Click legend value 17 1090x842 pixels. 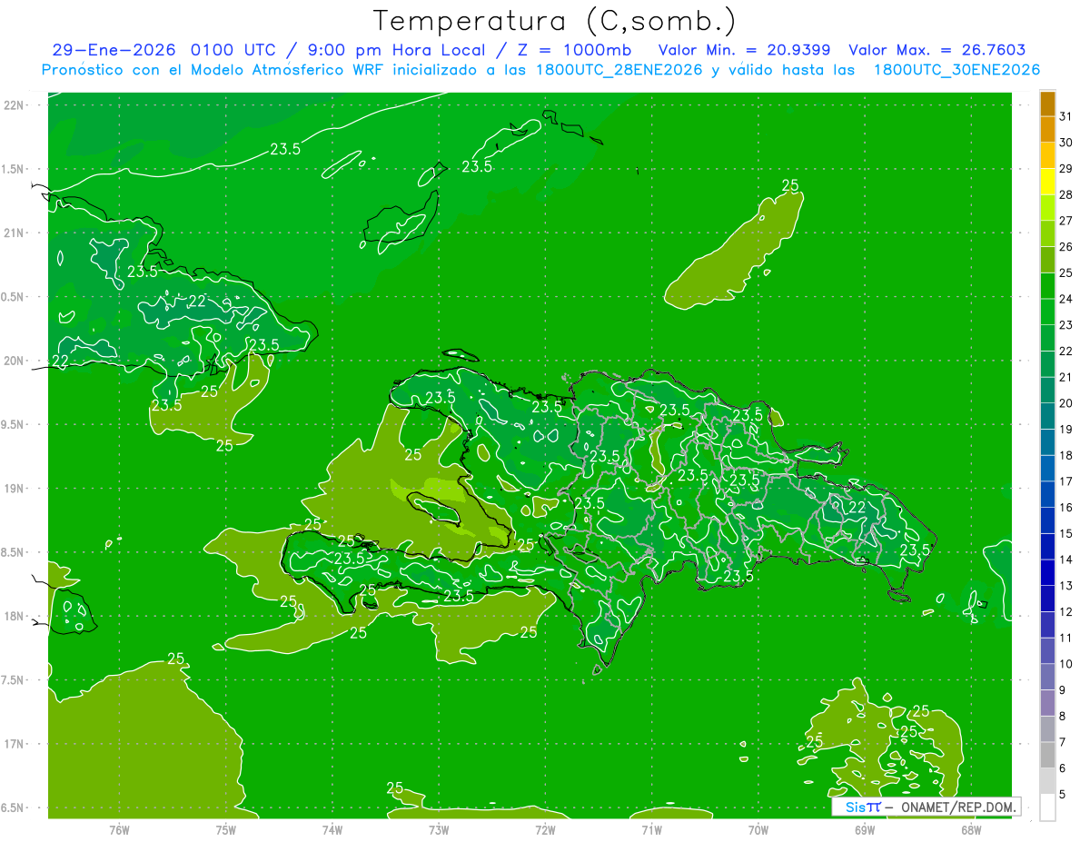tap(1065, 481)
